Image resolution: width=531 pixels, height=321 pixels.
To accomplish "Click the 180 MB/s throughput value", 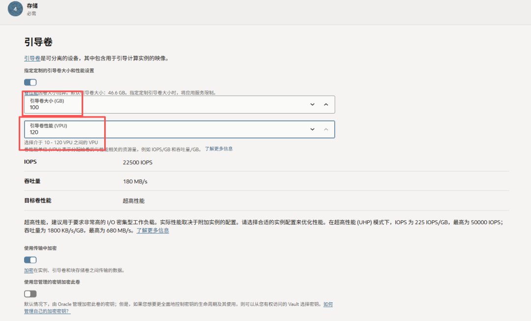I will [x=135, y=181].
